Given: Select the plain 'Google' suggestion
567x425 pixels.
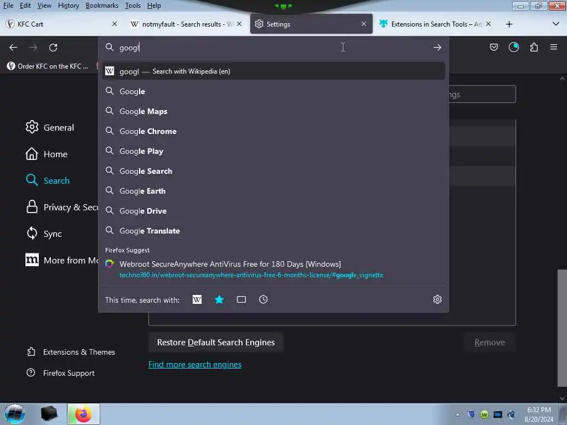Looking at the screenshot, I should (x=274, y=91).
